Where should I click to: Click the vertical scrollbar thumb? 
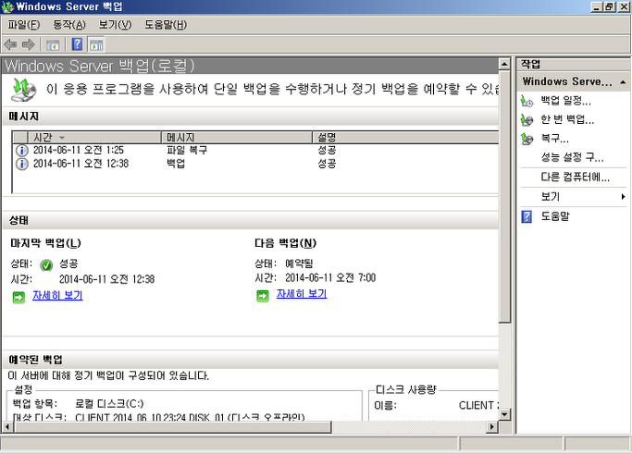[x=504, y=197]
